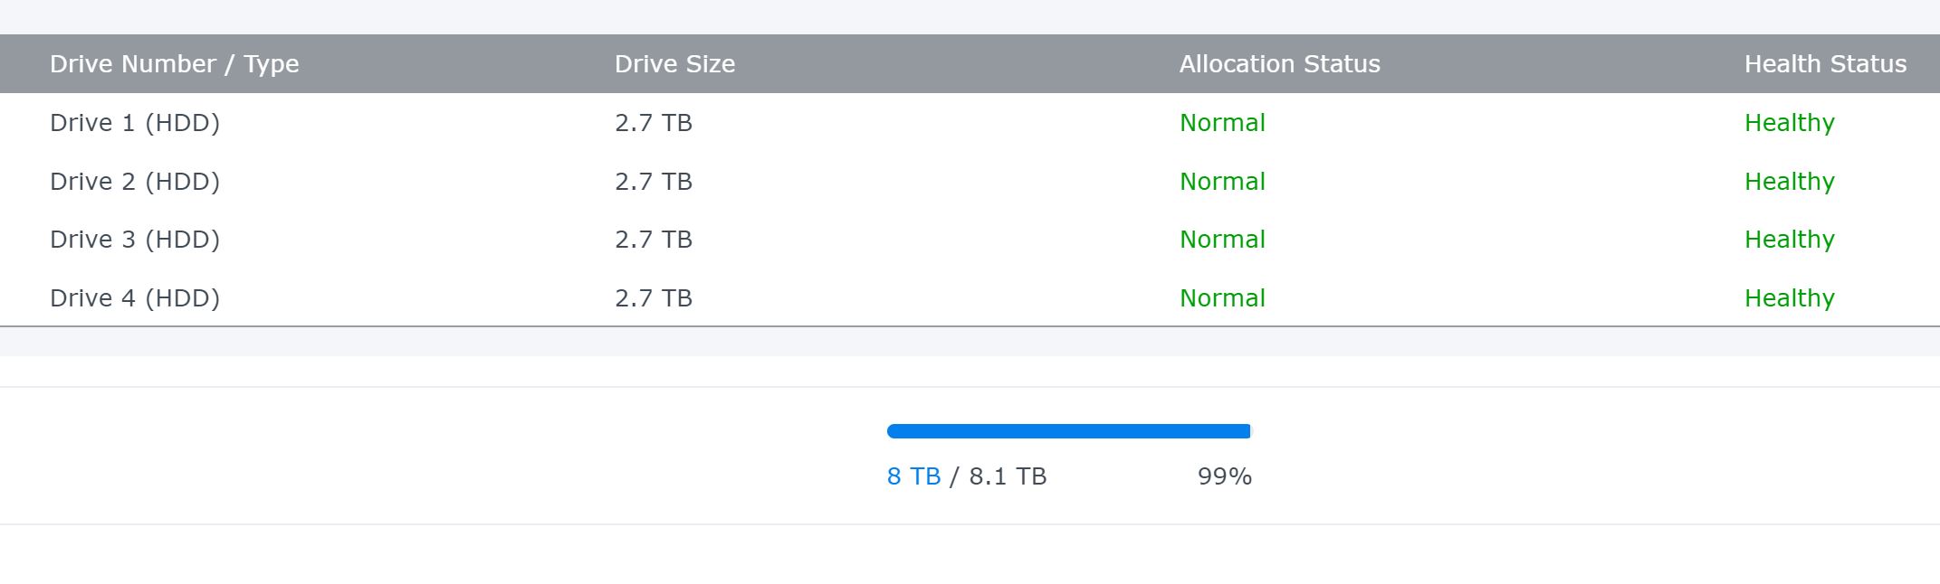
Task: Select the Drive 3 (HDD) row
Action: [x=135, y=239]
